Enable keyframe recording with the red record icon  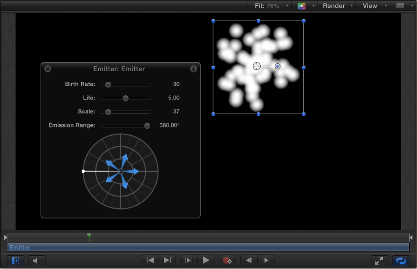tap(227, 260)
